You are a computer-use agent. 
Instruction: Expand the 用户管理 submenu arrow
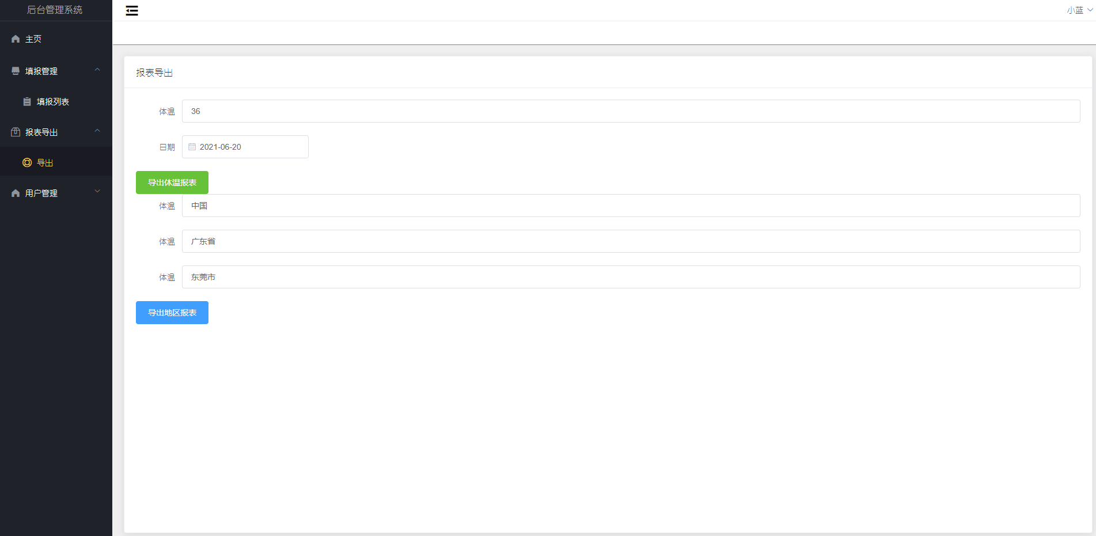[x=97, y=192]
